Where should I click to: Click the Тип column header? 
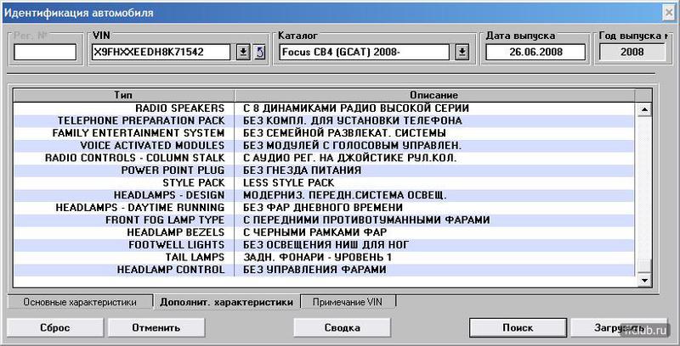(123, 95)
